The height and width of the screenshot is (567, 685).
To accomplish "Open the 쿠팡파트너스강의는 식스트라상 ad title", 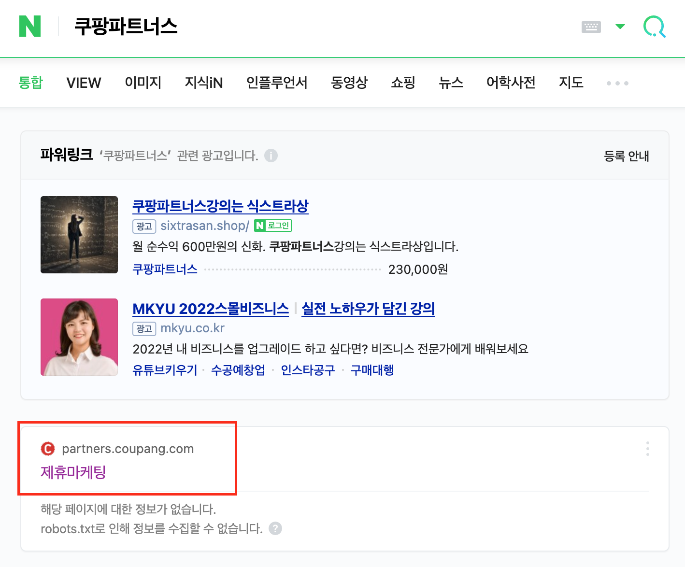I will coord(220,206).
